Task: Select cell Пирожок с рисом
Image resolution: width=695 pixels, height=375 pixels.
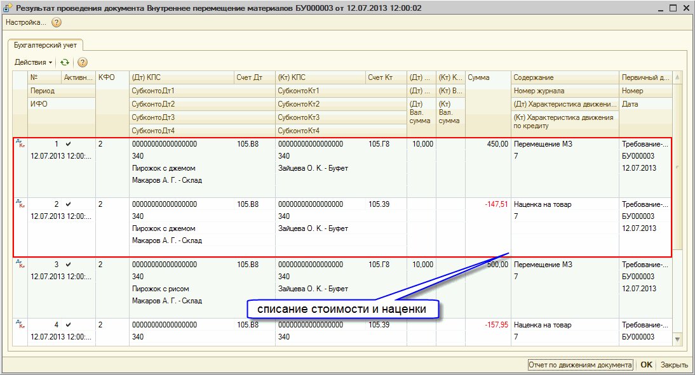Action: click(161, 289)
